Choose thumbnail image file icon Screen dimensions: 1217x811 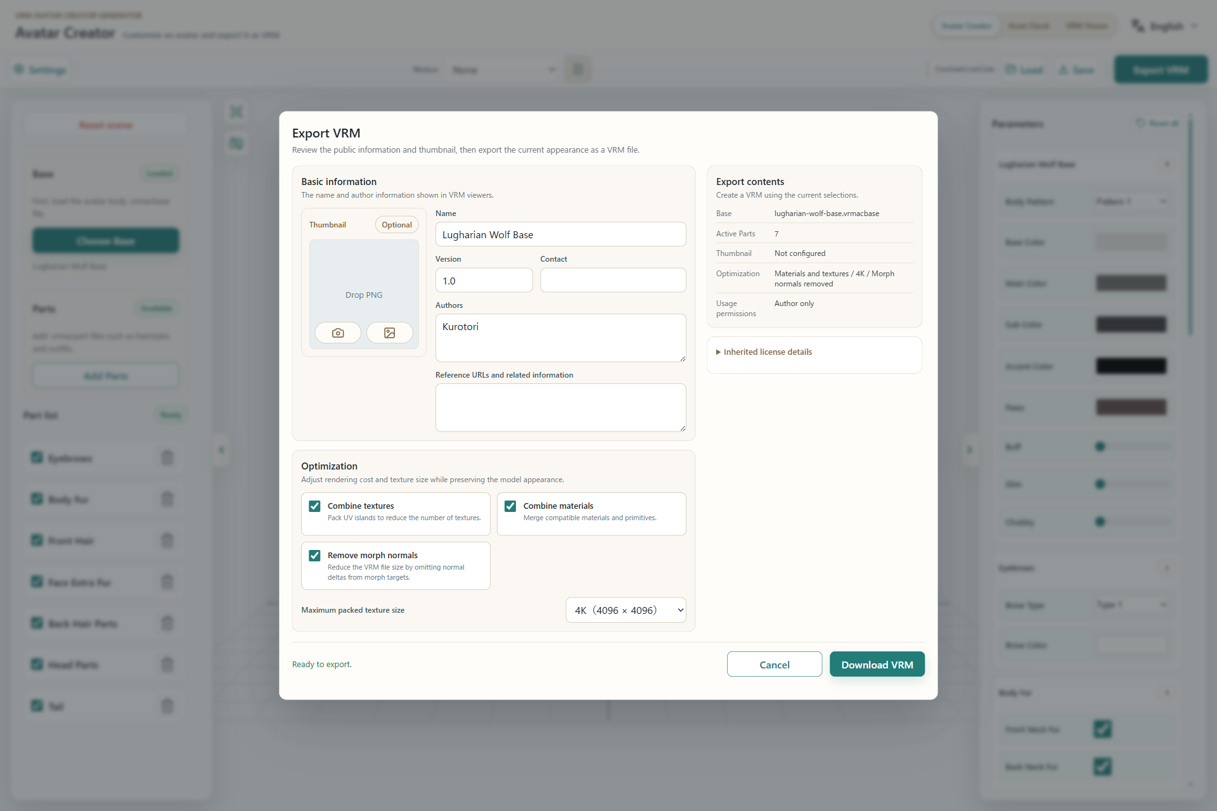point(390,333)
